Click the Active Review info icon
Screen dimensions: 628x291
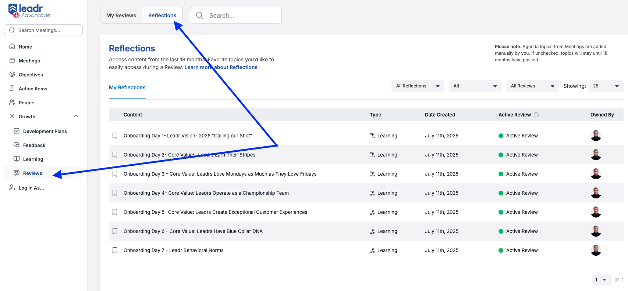536,115
